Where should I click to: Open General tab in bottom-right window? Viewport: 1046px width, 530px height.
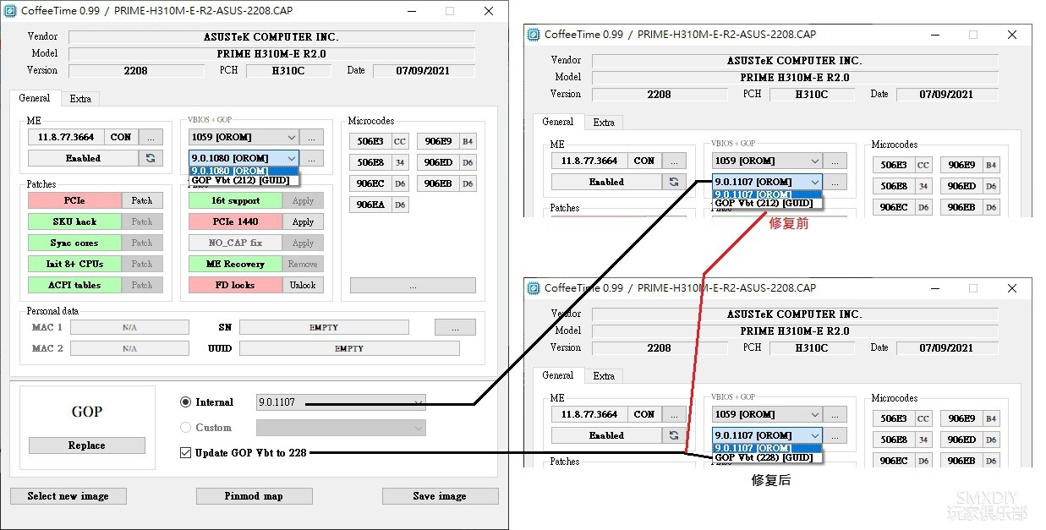[558, 375]
